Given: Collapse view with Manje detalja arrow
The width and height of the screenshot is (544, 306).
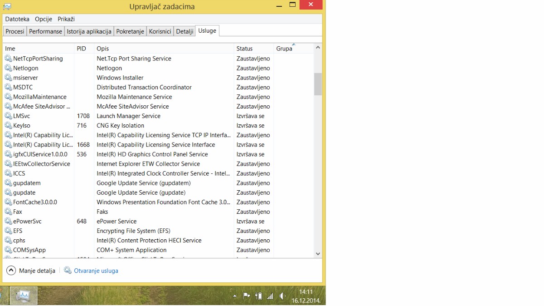Looking at the screenshot, I should [x=11, y=271].
